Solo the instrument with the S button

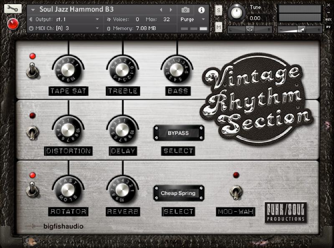point(218,11)
